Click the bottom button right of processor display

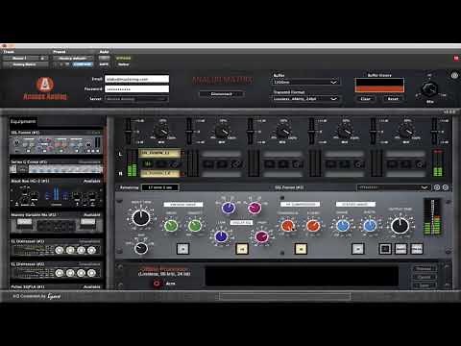tap(424, 284)
